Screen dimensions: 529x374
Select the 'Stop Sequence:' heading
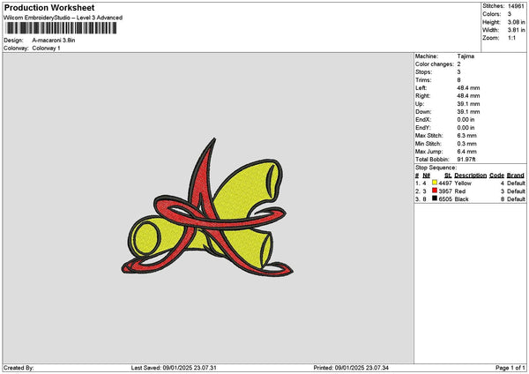436,168
